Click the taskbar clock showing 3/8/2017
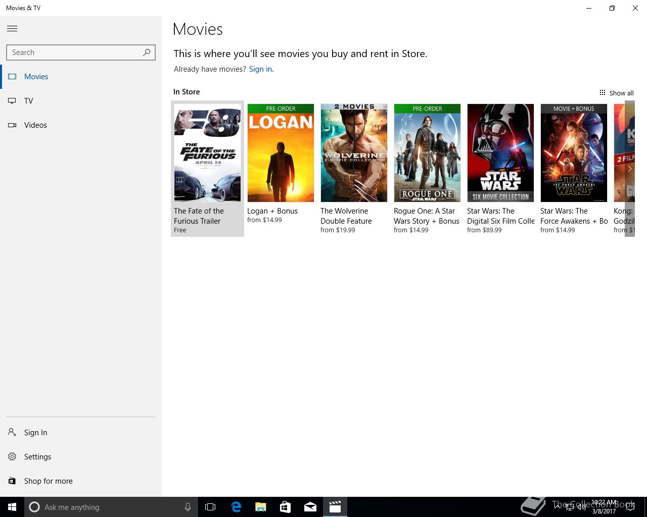 pos(604,507)
